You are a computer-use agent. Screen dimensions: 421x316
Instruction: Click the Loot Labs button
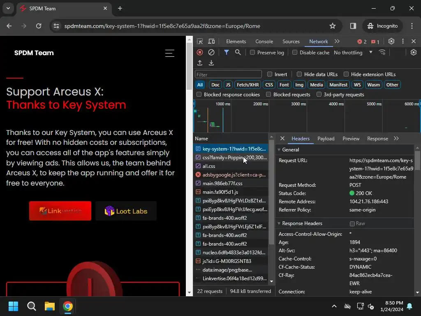126,211
